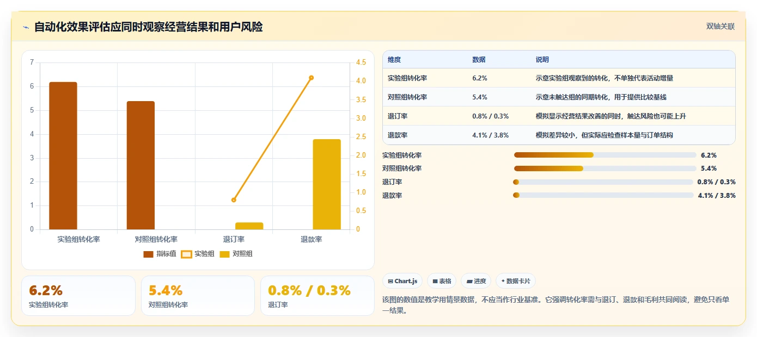Click the 6.2% value beside the progress bar

pos(709,155)
